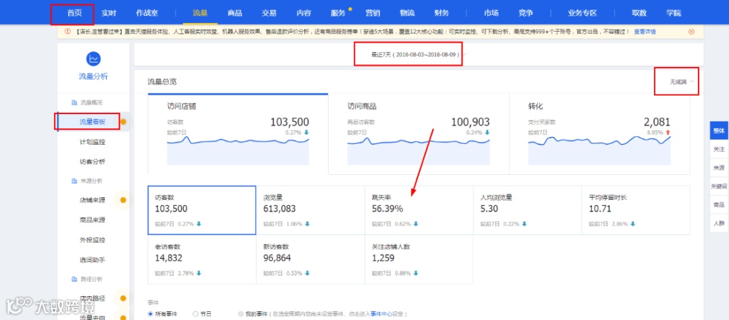The height and width of the screenshot is (320, 729).
Task: Select the 跳失率 metric tile
Action: point(419,210)
